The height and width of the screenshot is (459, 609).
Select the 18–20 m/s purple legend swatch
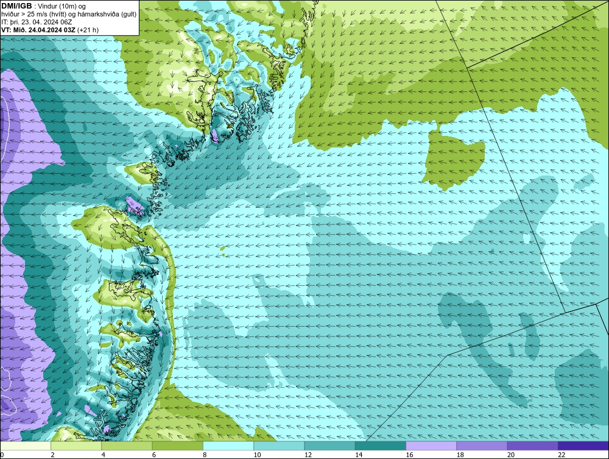tap(482, 446)
